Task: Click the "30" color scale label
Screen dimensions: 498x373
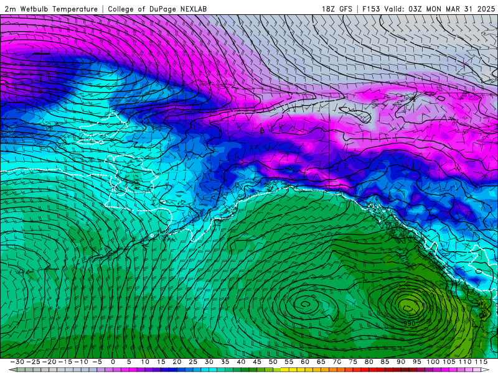Action: point(209,362)
